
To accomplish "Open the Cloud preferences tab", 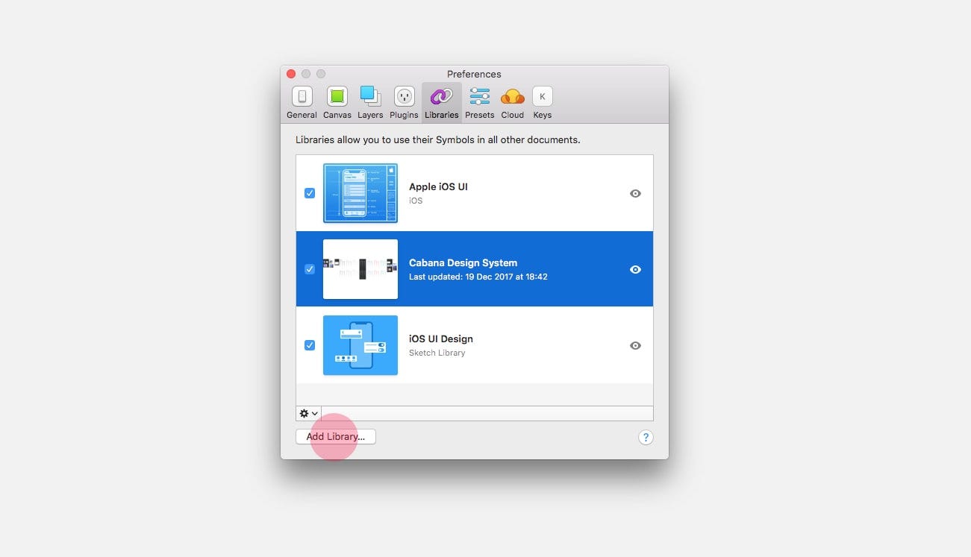I will [x=513, y=103].
